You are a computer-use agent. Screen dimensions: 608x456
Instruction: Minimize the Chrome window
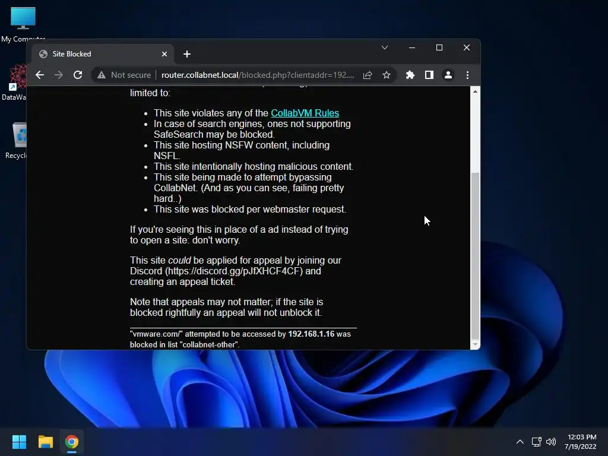412,47
